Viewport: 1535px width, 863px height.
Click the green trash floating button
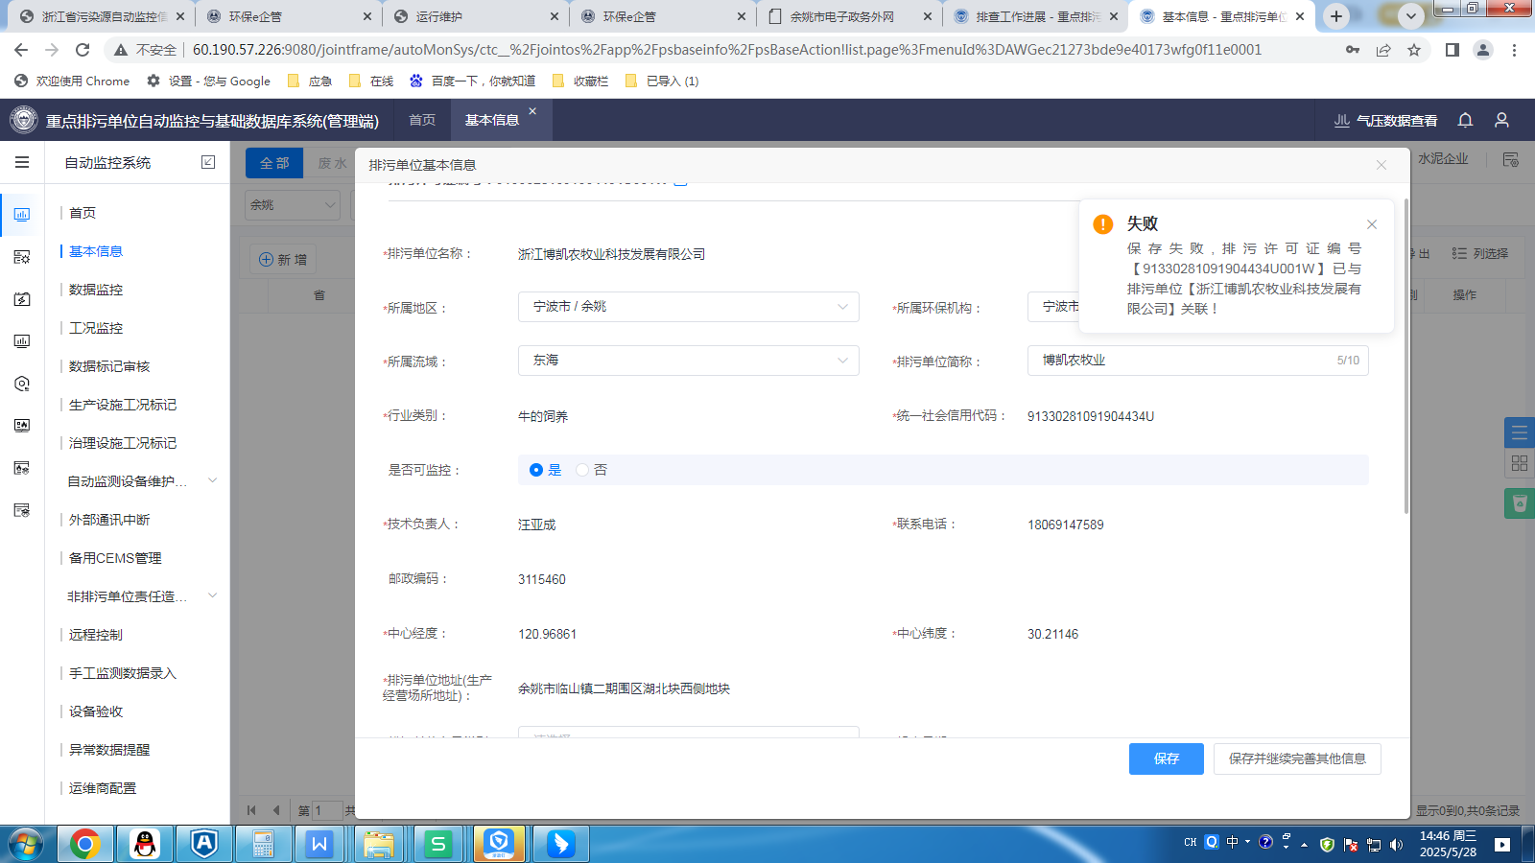coord(1520,503)
